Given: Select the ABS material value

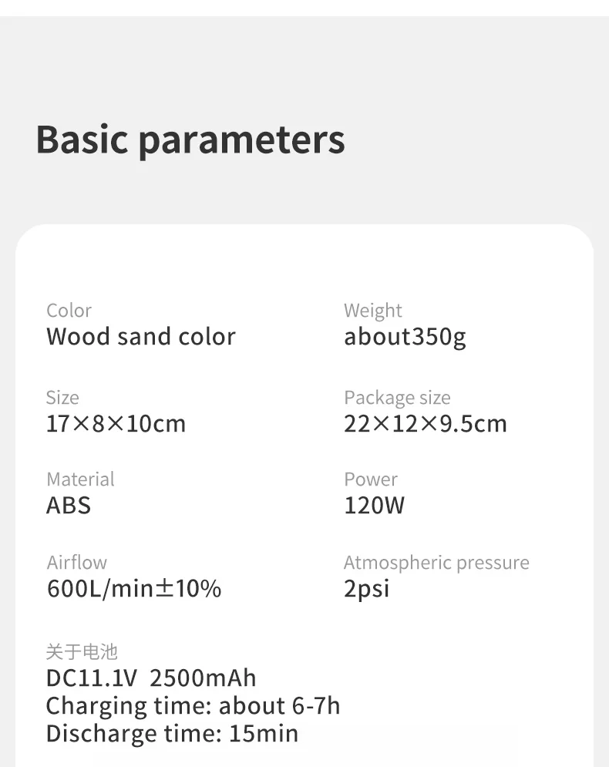Looking at the screenshot, I should (69, 506).
